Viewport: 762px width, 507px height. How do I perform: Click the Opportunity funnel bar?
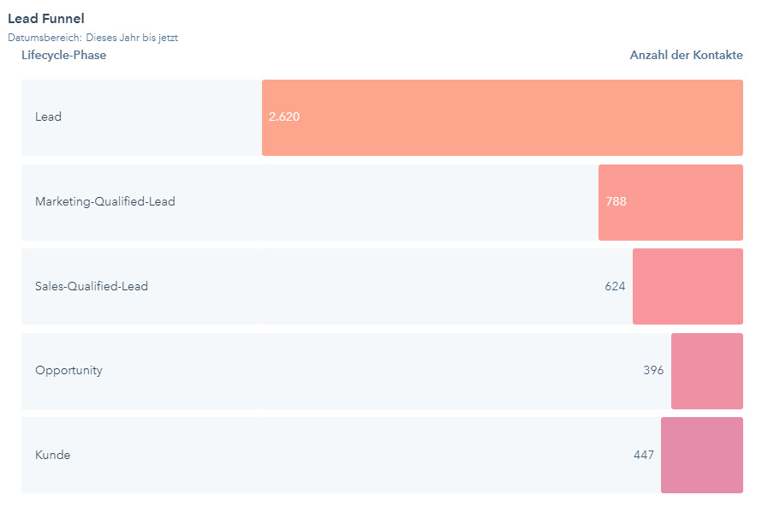point(706,371)
